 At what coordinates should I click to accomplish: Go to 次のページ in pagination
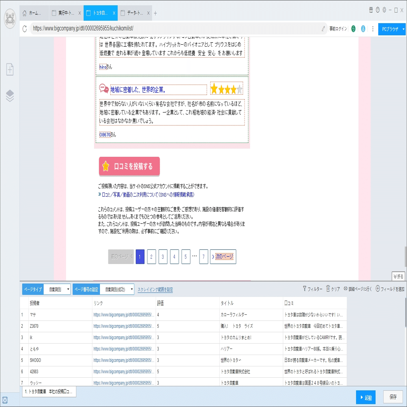click(x=223, y=257)
